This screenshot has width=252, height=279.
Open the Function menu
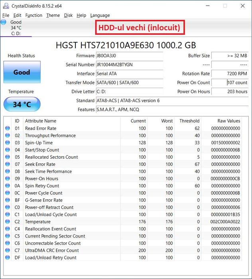point(33,15)
